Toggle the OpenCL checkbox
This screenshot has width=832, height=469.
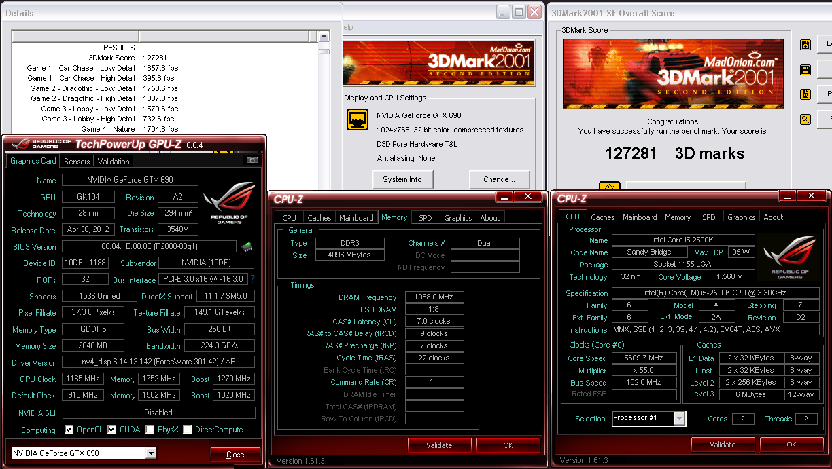click(x=69, y=430)
